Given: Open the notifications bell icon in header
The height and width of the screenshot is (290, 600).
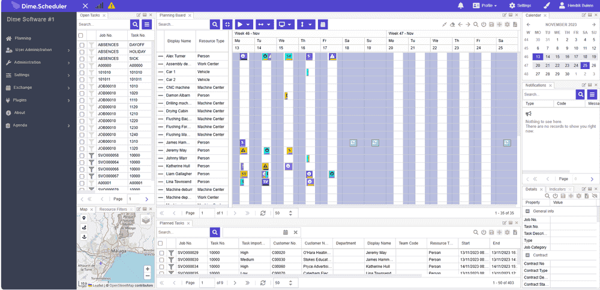Looking at the screenshot, I should (x=461, y=6).
